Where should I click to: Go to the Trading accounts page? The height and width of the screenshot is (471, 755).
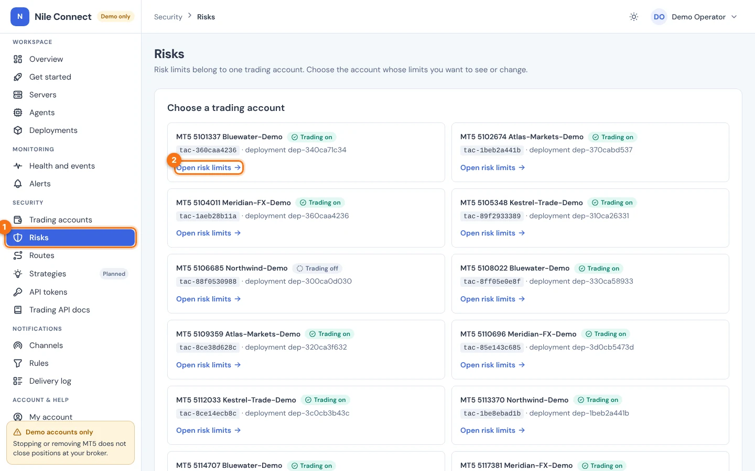coord(71,220)
